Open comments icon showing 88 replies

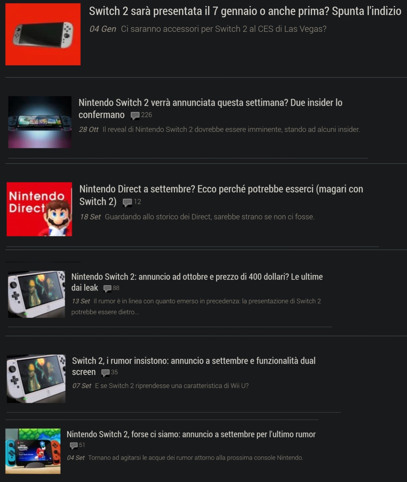coord(107,288)
